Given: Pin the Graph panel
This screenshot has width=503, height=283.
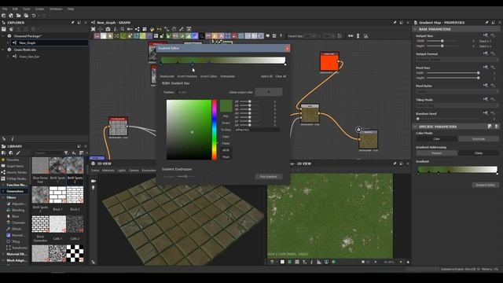Looking at the screenshot, I should [395, 23].
